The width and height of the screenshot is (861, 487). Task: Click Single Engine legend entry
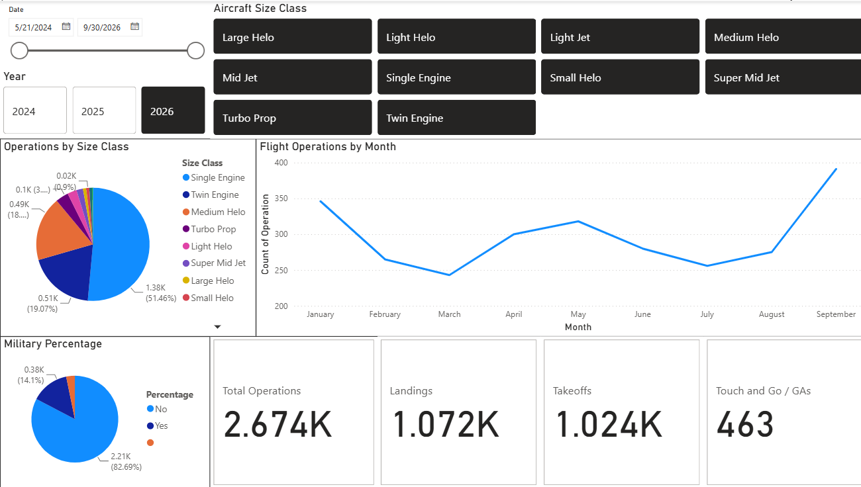click(x=213, y=177)
